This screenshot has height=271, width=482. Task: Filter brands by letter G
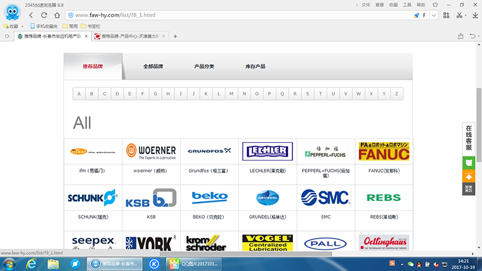155,94
